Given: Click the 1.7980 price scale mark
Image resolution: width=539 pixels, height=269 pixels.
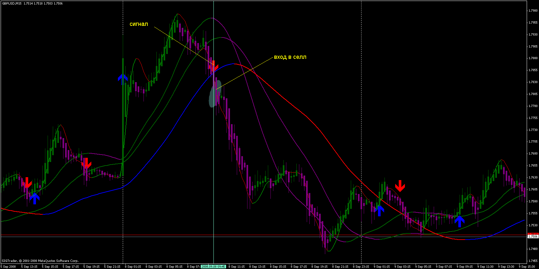Looking at the screenshot, I should [x=533, y=11].
